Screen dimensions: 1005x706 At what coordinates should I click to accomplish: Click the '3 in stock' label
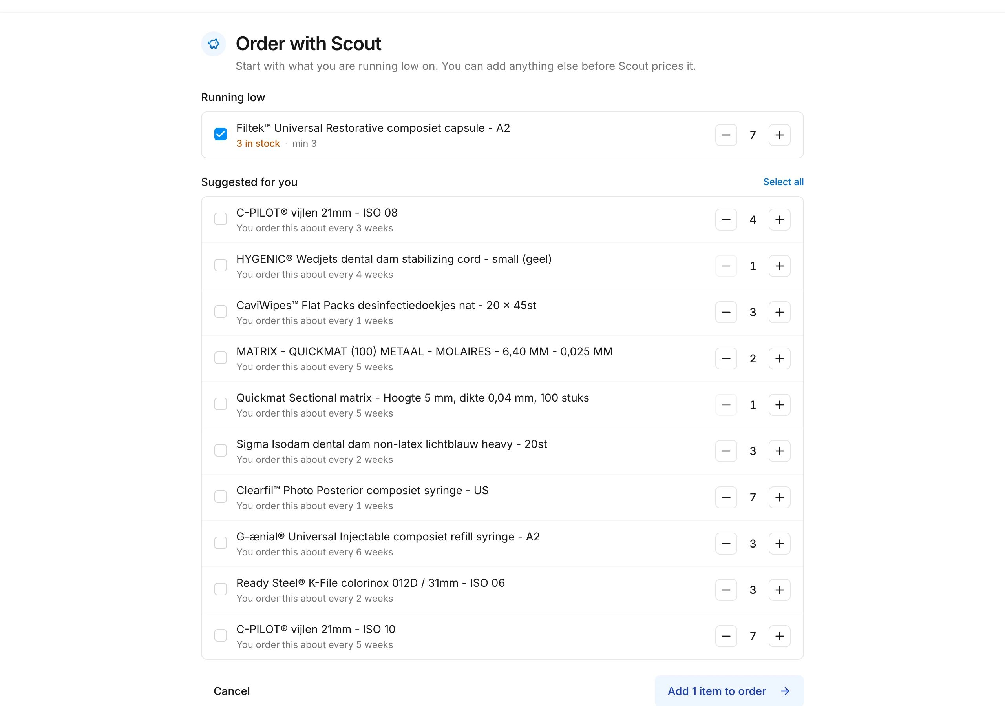tap(258, 144)
